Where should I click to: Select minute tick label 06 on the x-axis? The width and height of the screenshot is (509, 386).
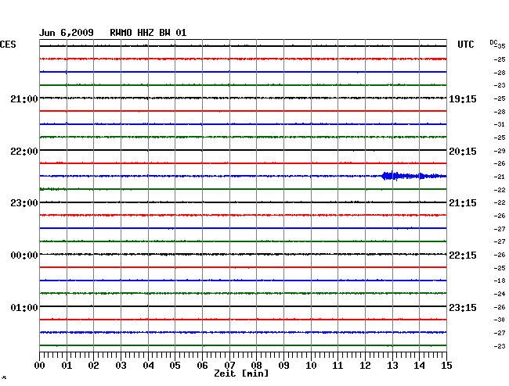pos(202,366)
